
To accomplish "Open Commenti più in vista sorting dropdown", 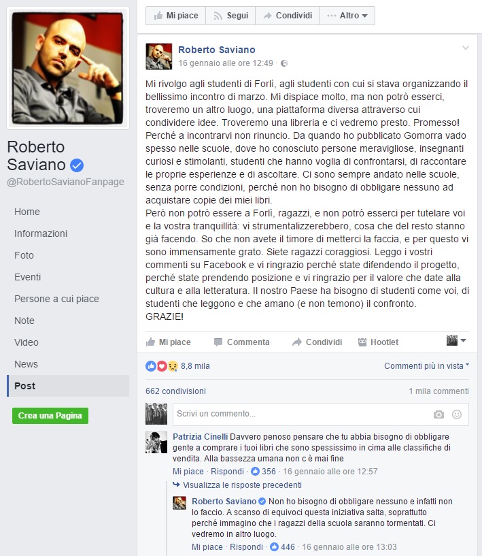I will click(x=427, y=366).
